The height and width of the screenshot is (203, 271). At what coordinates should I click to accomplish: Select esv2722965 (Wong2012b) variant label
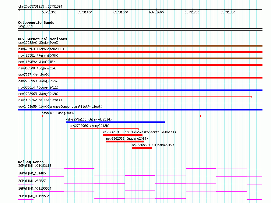pyautogui.click(x=38, y=94)
